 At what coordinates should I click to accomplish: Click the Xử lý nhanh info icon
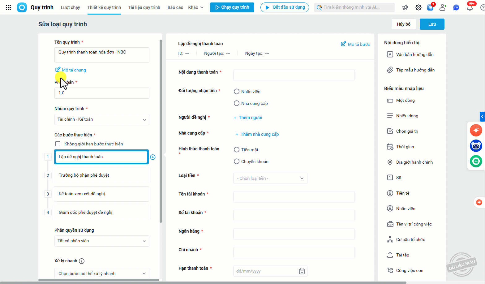(x=82, y=261)
